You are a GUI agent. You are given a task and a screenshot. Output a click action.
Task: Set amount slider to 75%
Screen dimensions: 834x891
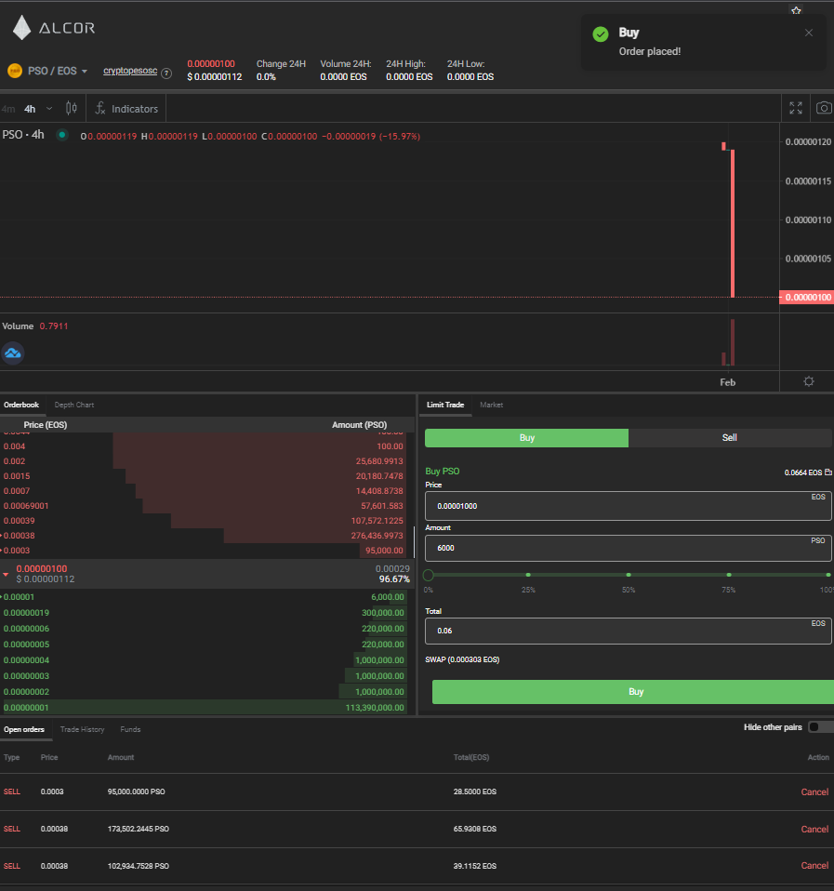coord(729,575)
